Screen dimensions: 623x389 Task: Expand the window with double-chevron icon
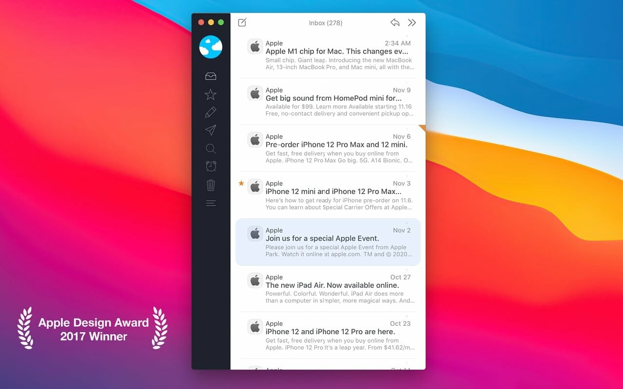pos(412,22)
